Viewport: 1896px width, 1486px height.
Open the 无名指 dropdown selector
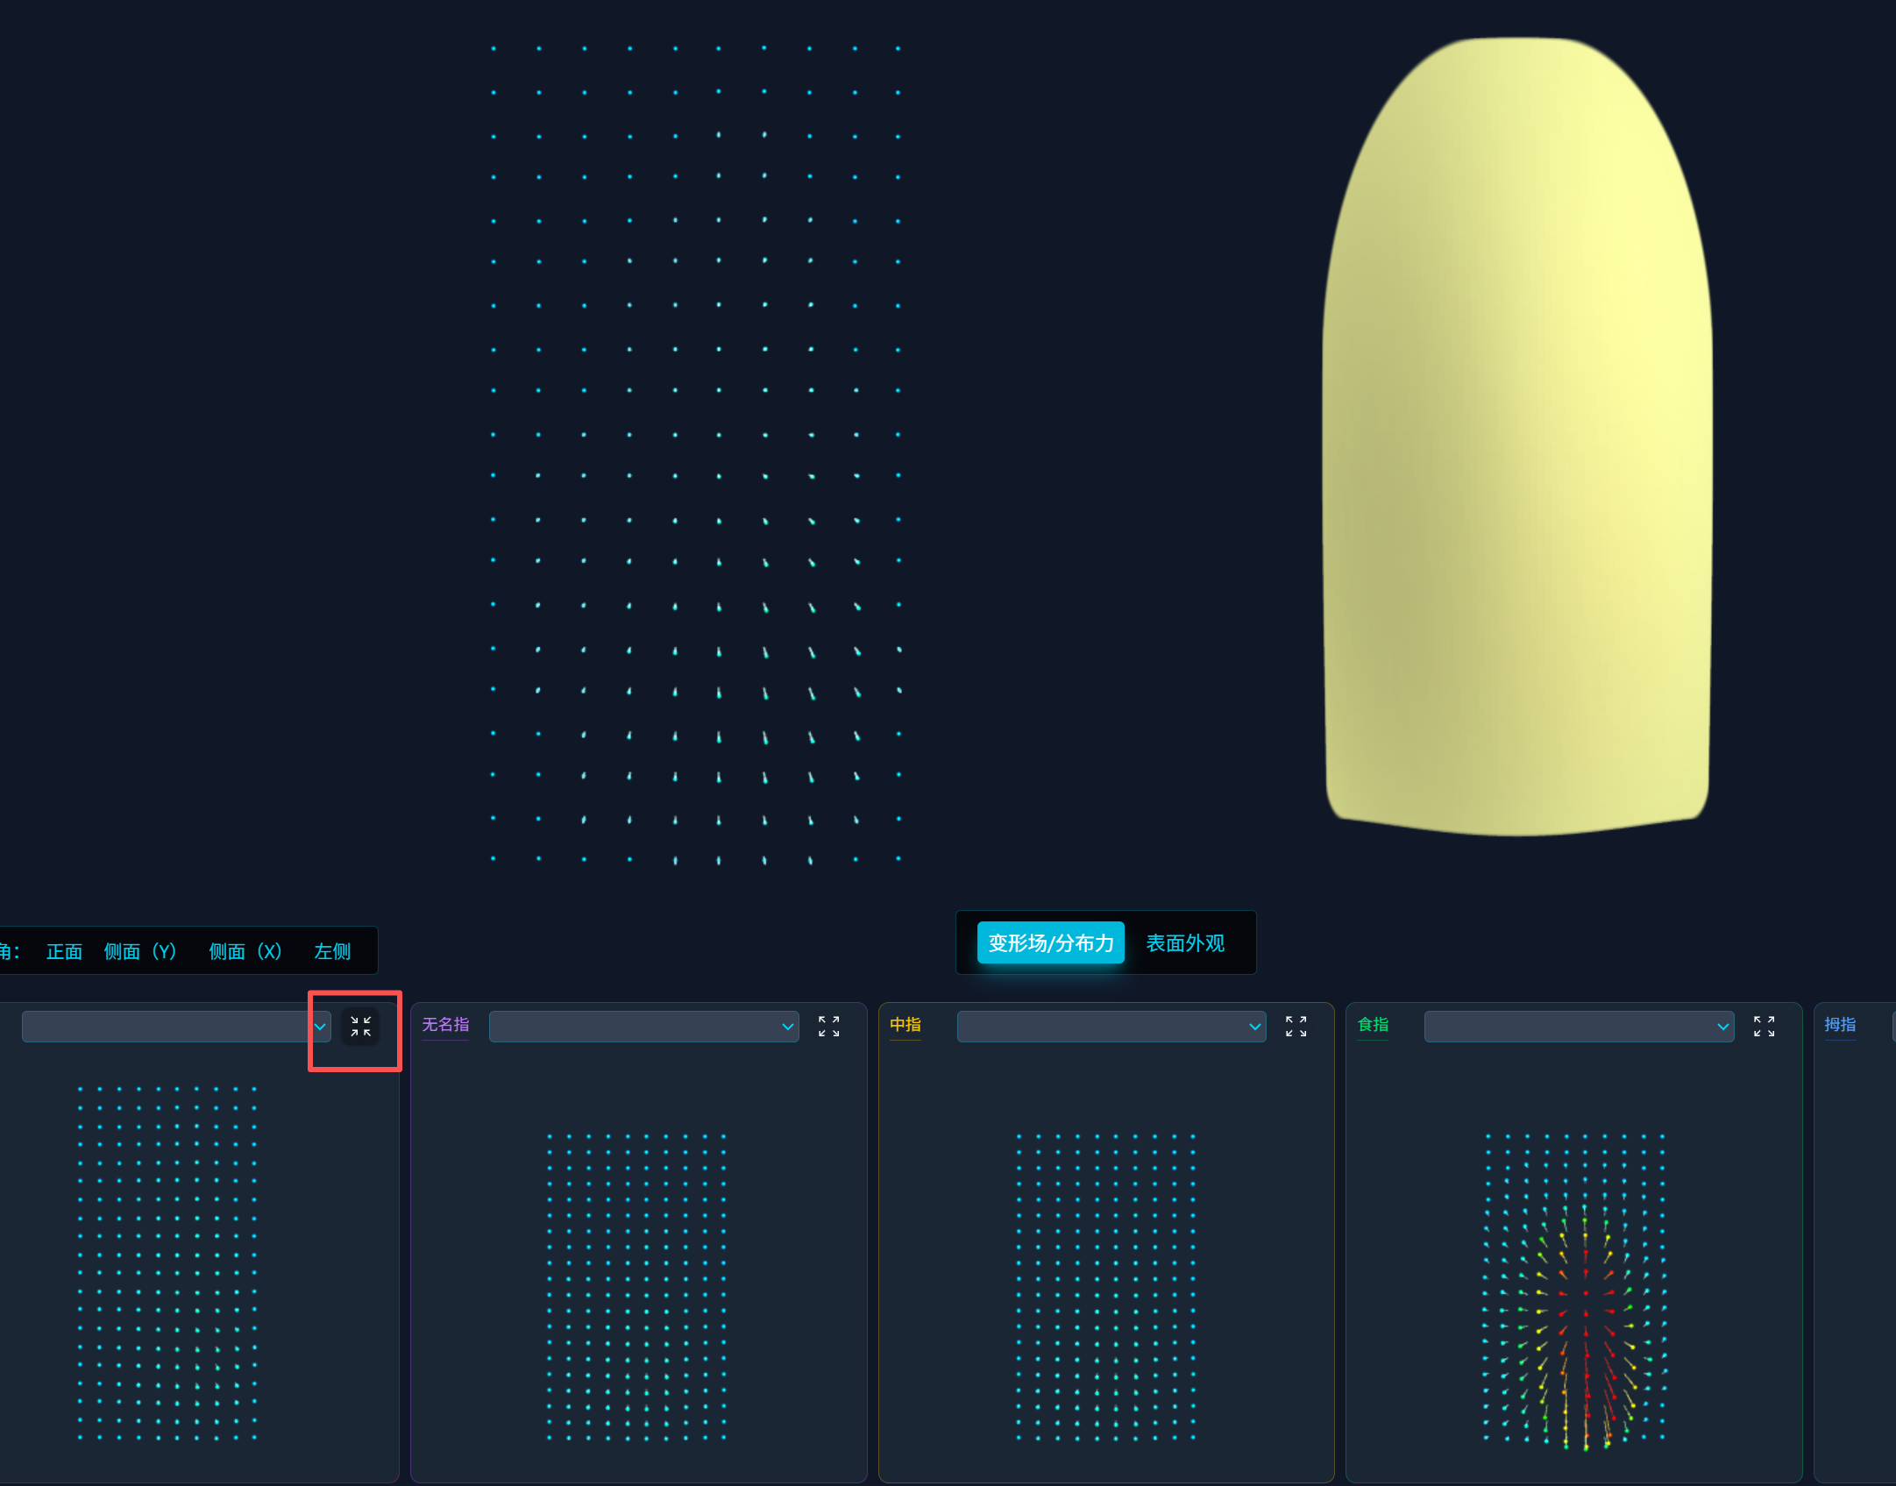[x=643, y=1027]
